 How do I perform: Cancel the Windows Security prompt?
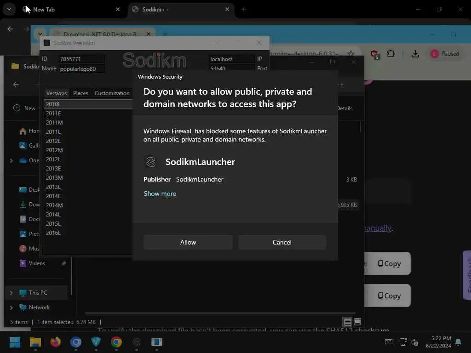tap(282, 242)
